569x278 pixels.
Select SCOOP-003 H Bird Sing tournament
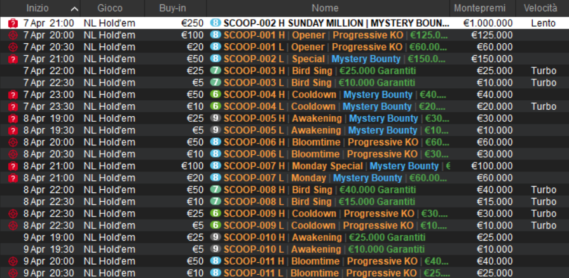click(x=320, y=71)
